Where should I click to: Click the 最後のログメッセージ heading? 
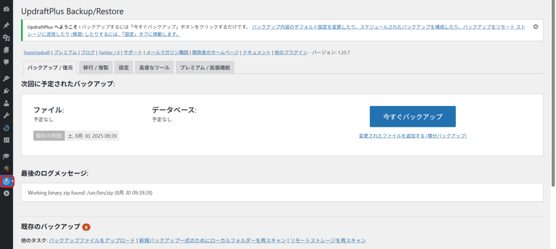tap(55, 173)
